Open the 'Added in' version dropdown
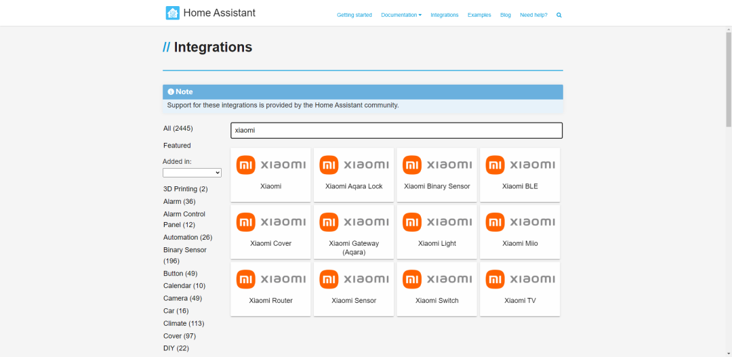This screenshot has height=357, width=732. 192,173
